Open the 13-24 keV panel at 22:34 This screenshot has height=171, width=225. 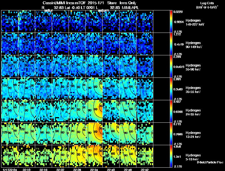click(94, 134)
